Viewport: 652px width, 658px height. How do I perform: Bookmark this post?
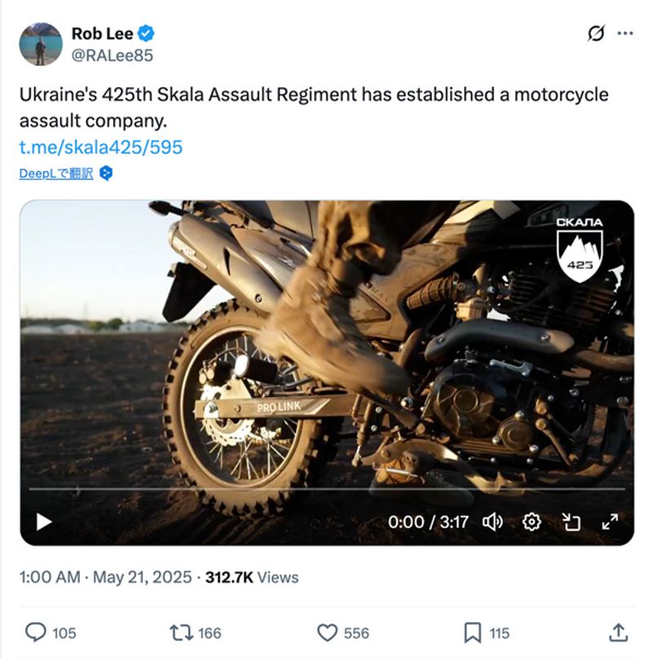[x=472, y=632]
